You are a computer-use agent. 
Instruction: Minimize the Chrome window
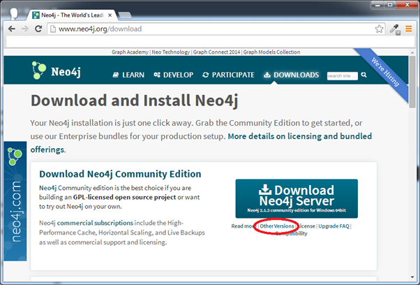[377, 5]
